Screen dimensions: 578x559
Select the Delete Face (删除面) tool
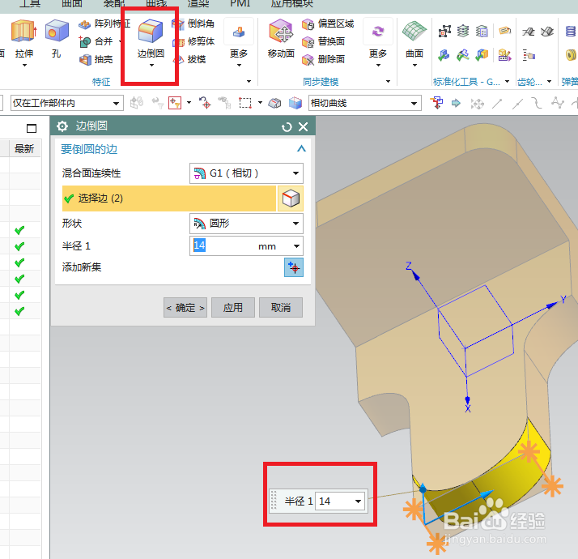pos(323,59)
